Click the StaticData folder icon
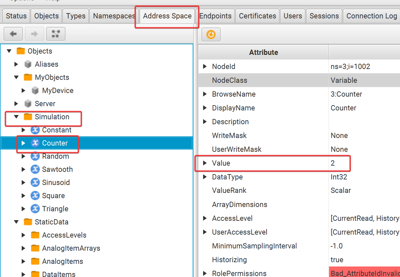 tap(28, 222)
